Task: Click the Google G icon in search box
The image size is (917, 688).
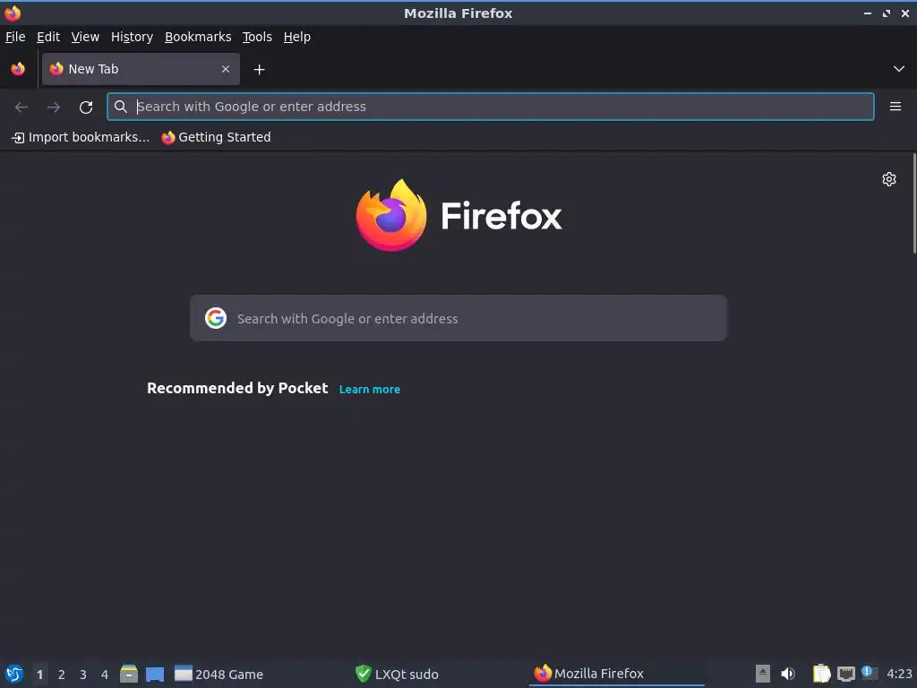Action: coord(216,318)
